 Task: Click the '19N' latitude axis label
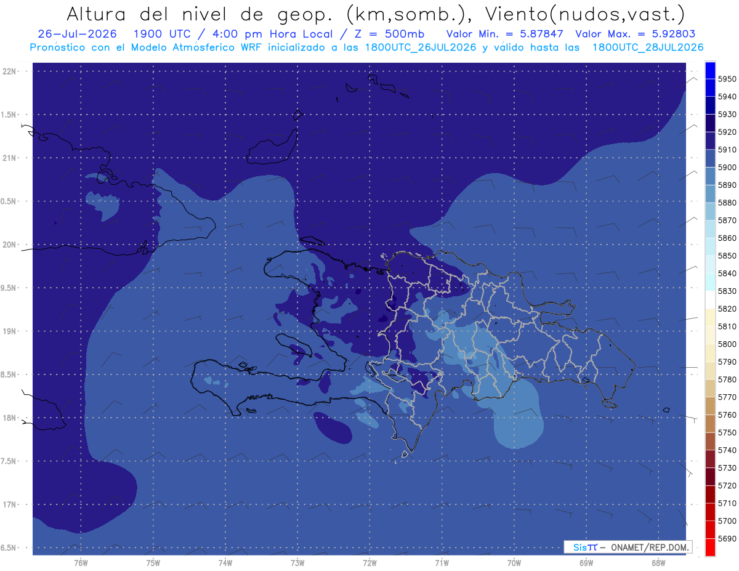click(x=10, y=331)
